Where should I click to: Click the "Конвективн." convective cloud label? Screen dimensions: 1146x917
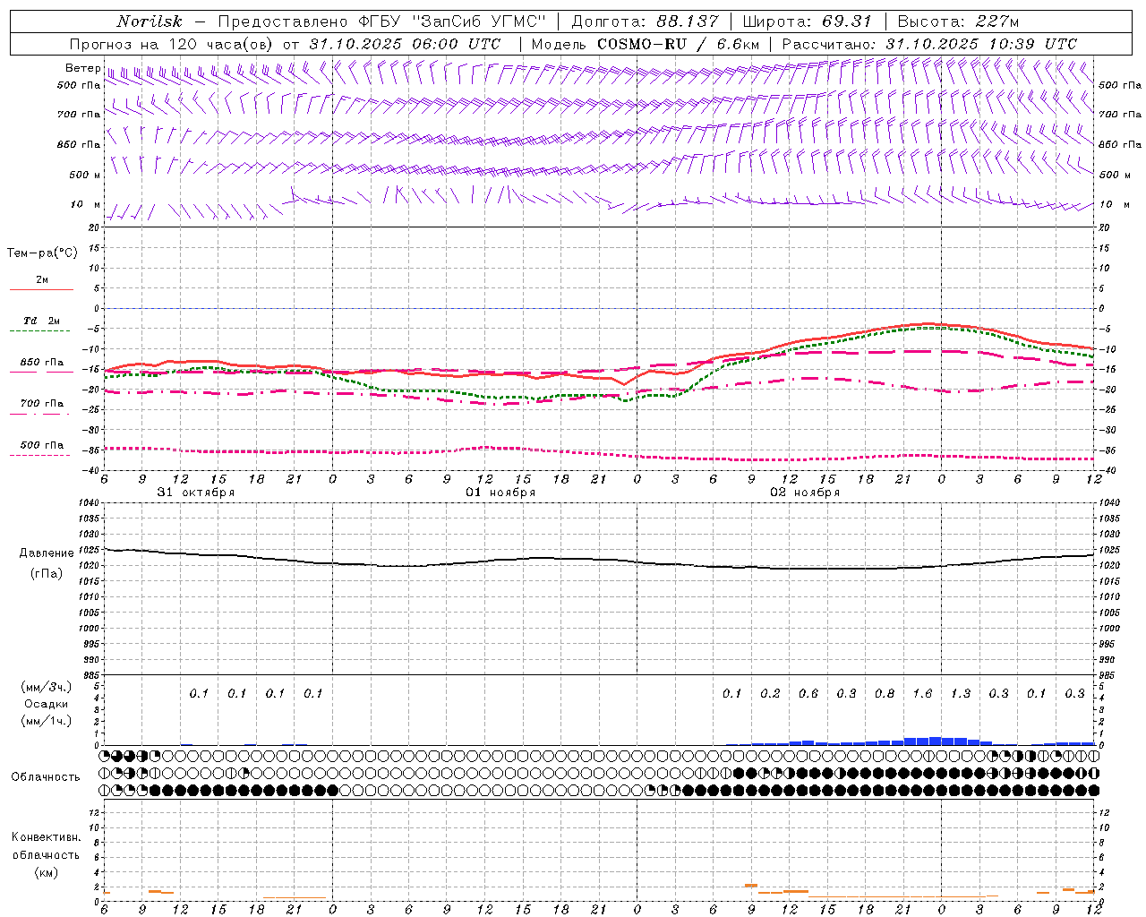pos(46,837)
